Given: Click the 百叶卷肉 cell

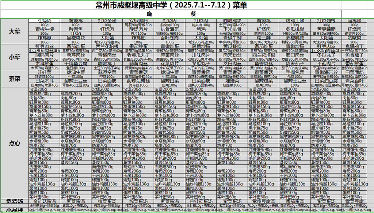Looking at the screenshot, I should [x=169, y=38].
